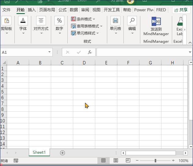Click the Name Box showing A1

pos(26,52)
